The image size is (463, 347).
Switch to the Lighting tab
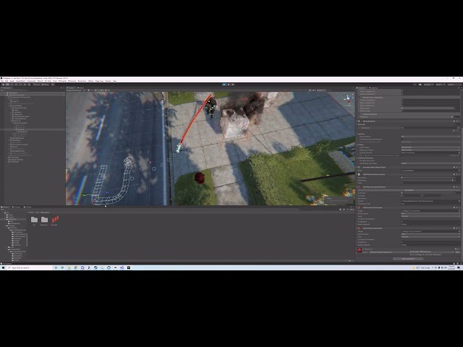coord(373,88)
